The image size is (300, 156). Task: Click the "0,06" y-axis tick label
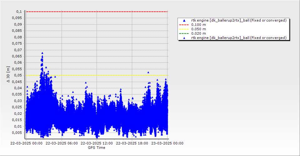pos(18,63)
